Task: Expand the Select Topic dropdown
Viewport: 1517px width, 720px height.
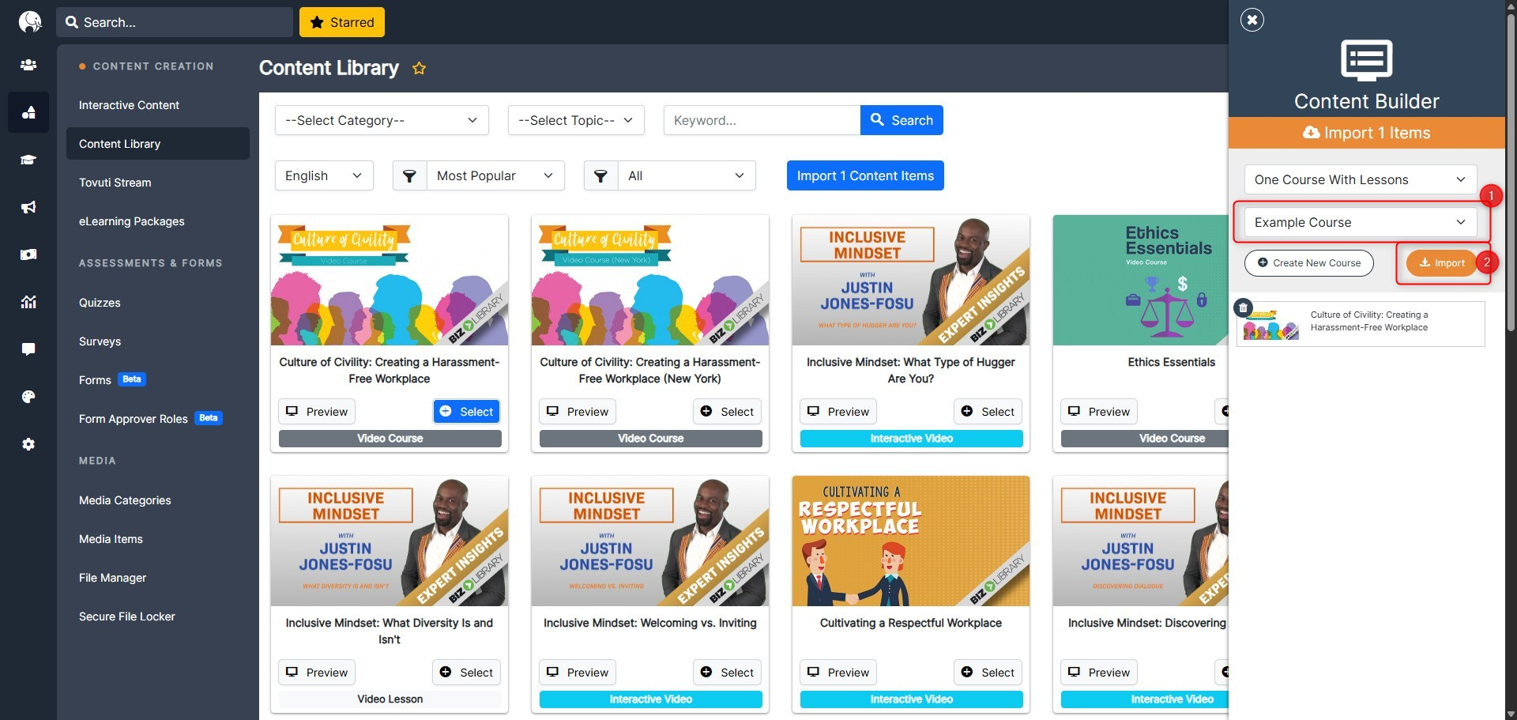Action: tap(576, 120)
